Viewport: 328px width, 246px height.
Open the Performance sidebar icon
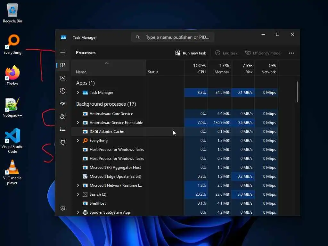point(63,78)
